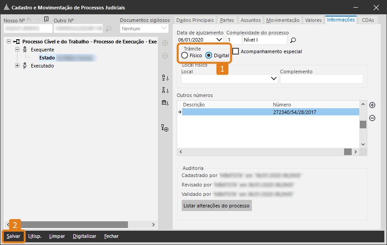
Task: Enable Acompanhamento especial checkbox
Action: (236, 51)
